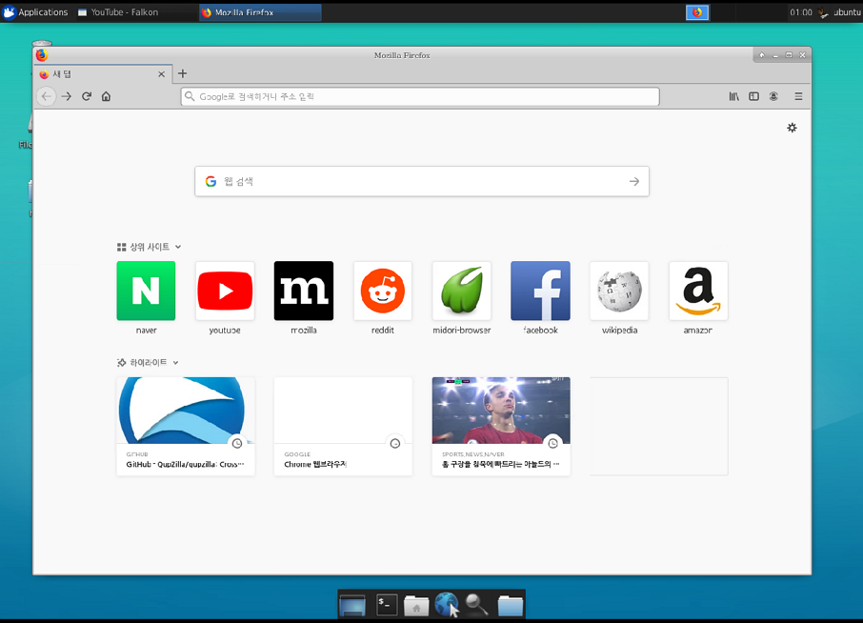This screenshot has width=863, height=623.
Task: Open the sports news highlight card
Action: [501, 426]
